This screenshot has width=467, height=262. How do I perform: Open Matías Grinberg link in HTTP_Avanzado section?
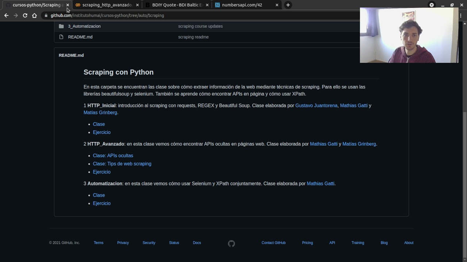tap(359, 144)
